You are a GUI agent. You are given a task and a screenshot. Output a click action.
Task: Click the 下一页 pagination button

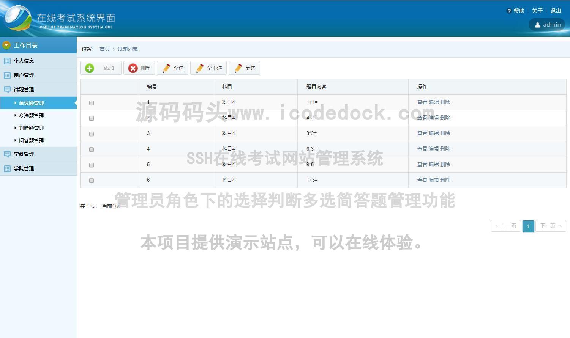(551, 226)
